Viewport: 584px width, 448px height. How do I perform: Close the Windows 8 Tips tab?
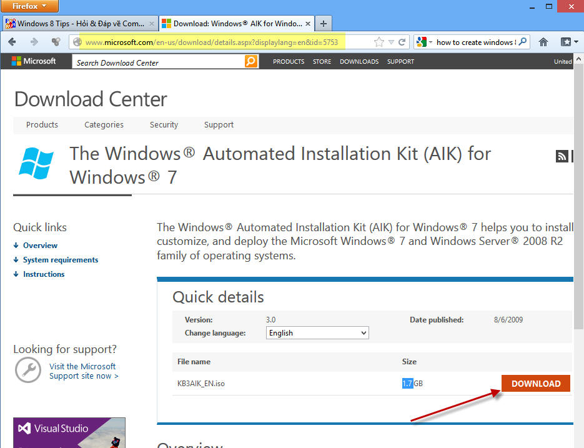point(152,24)
